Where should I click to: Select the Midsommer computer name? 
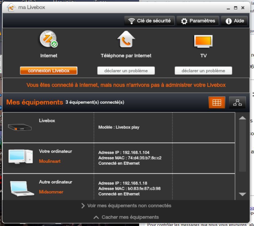point(51,192)
